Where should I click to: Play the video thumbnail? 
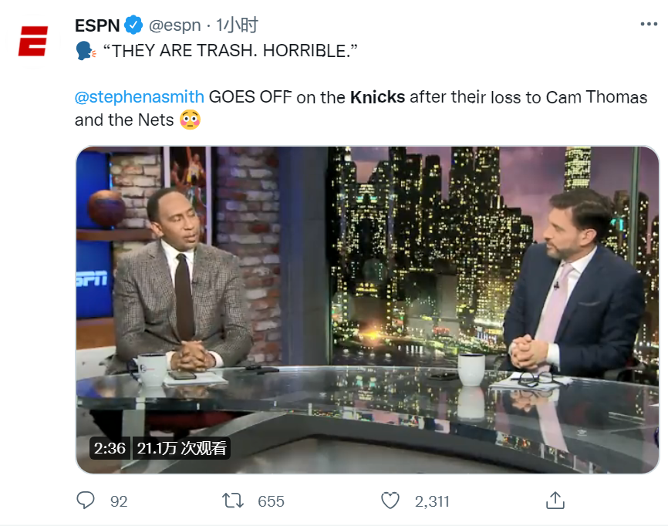[367, 309]
